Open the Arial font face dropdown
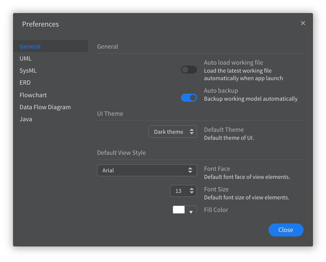326x262 pixels. coord(147,170)
